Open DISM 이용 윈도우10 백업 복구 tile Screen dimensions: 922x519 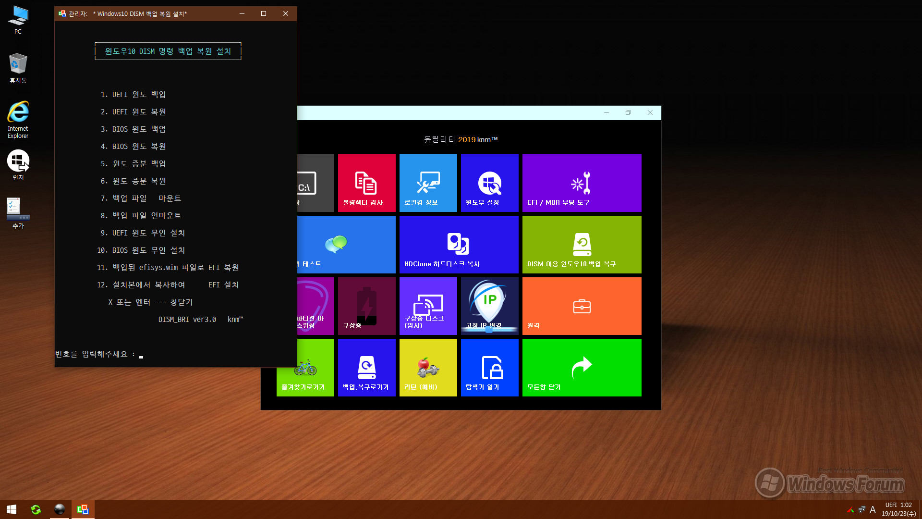(582, 245)
